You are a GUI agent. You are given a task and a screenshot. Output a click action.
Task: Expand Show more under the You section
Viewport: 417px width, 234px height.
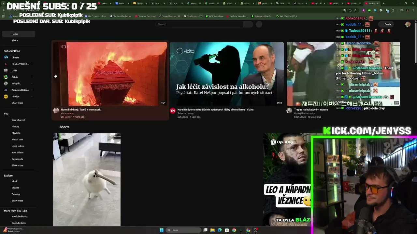point(17,166)
